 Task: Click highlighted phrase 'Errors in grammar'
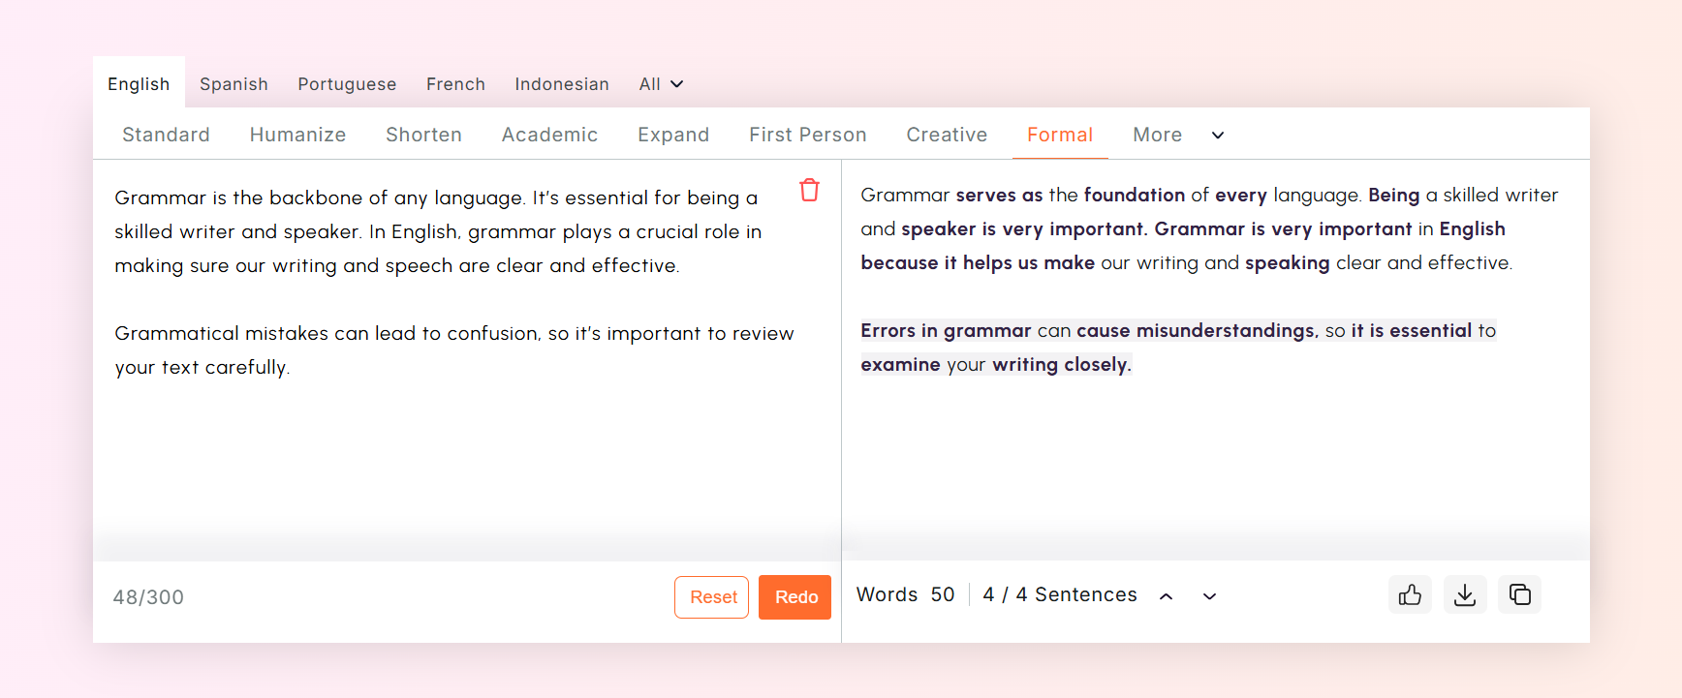[946, 331]
